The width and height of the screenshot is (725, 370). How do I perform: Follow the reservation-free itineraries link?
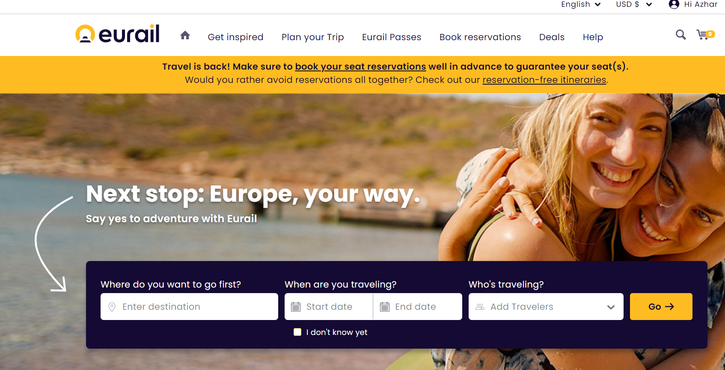tap(544, 80)
